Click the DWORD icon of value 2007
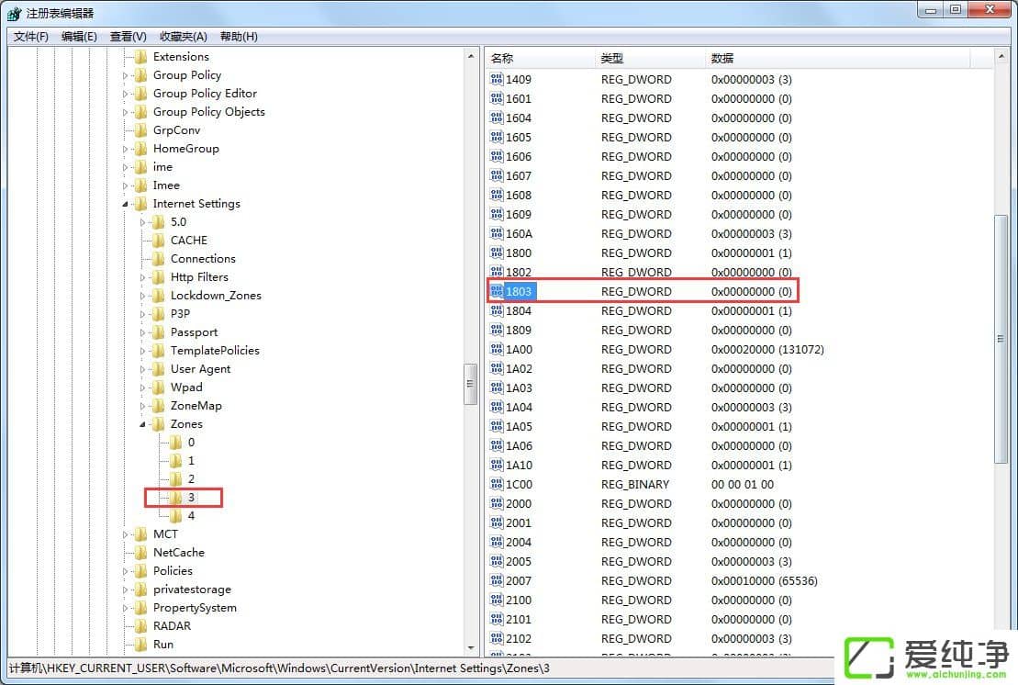This screenshot has width=1018, height=685. [497, 580]
